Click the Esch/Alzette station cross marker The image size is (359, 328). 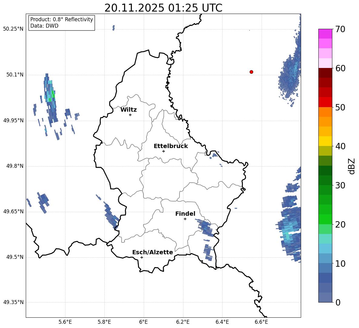[142, 257]
